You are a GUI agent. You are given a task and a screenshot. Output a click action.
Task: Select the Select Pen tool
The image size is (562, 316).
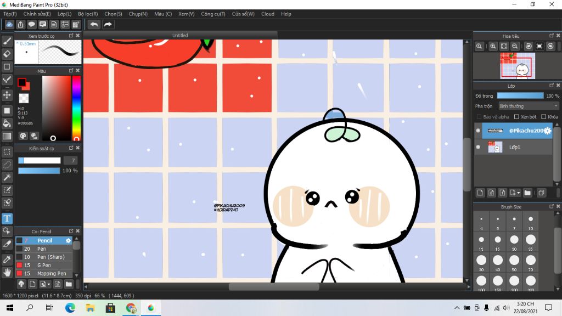coord(7,190)
